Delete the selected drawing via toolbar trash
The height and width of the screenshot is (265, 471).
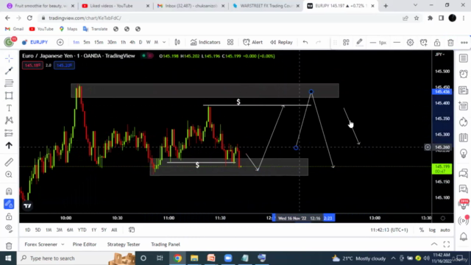(x=450, y=43)
